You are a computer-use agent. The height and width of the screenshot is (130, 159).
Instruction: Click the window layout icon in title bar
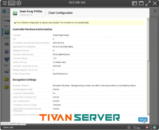click(134, 3)
